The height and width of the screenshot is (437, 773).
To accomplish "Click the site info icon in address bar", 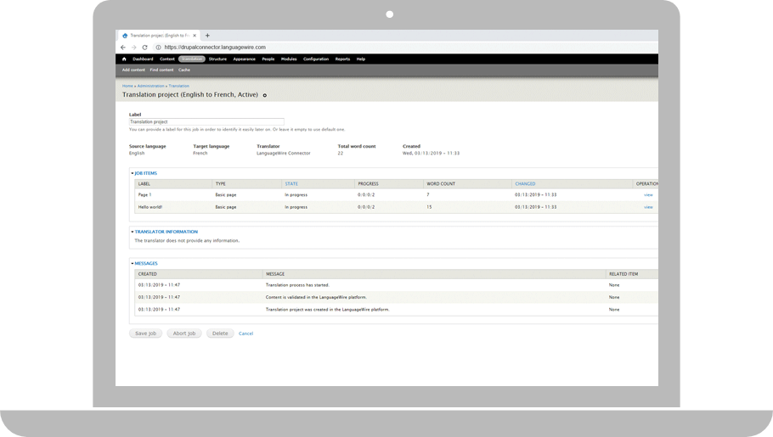I will tap(158, 48).
